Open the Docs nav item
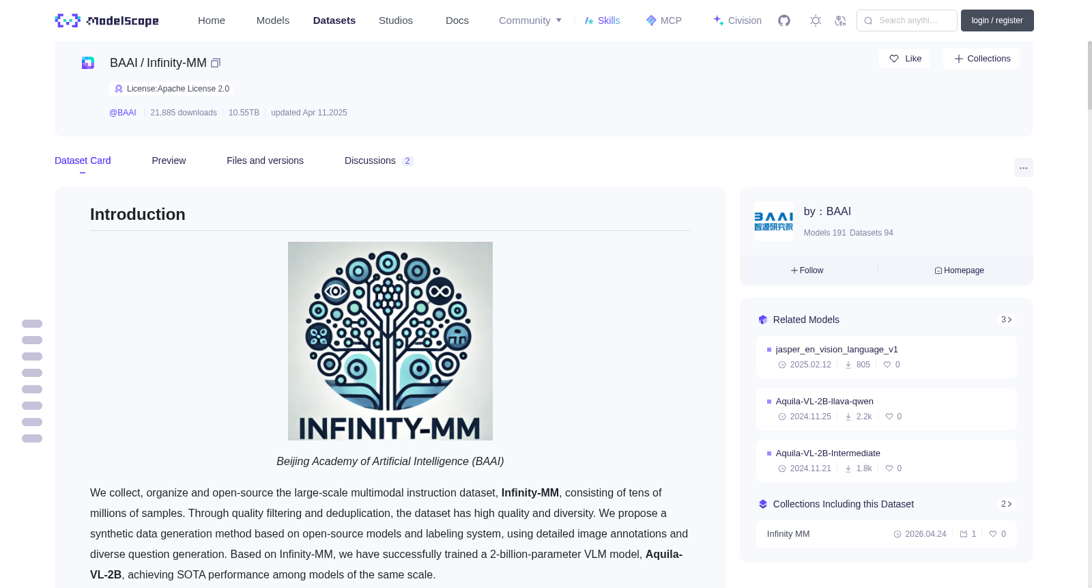The image size is (1092, 588). coord(457,20)
